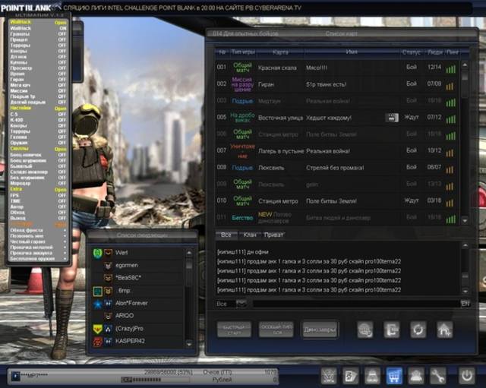Image resolution: width=486 pixels, height=388 pixels.
Task: Toggle the Гранаты cheat option OFF switch
Action: coord(62,36)
